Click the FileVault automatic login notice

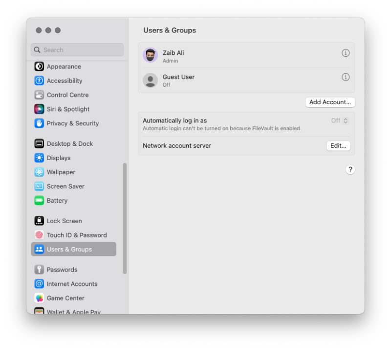click(222, 128)
